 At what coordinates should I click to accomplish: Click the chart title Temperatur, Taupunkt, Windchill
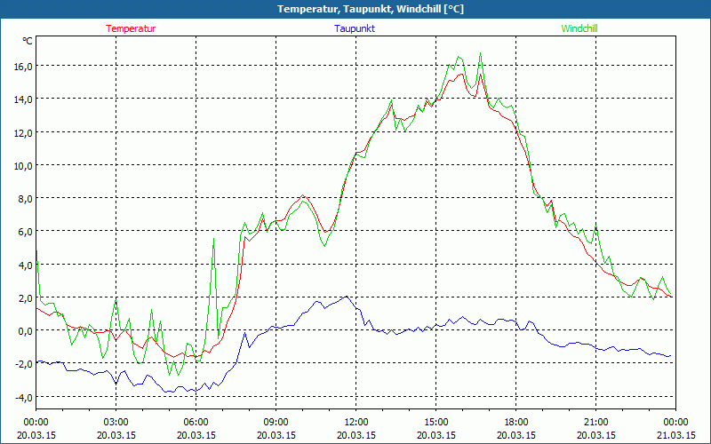click(x=371, y=9)
